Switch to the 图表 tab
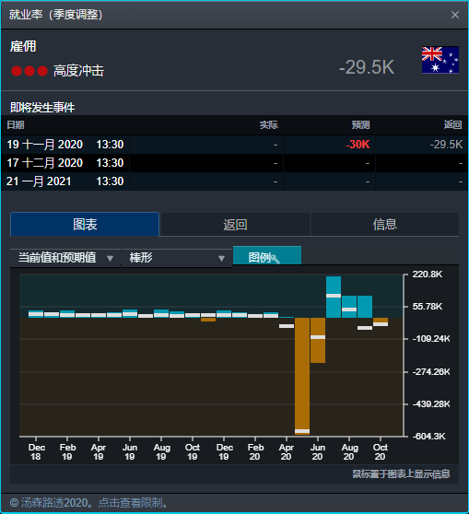 point(85,224)
